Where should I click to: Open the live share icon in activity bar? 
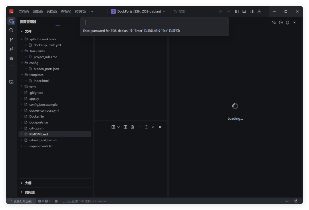pyautogui.click(x=11, y=49)
